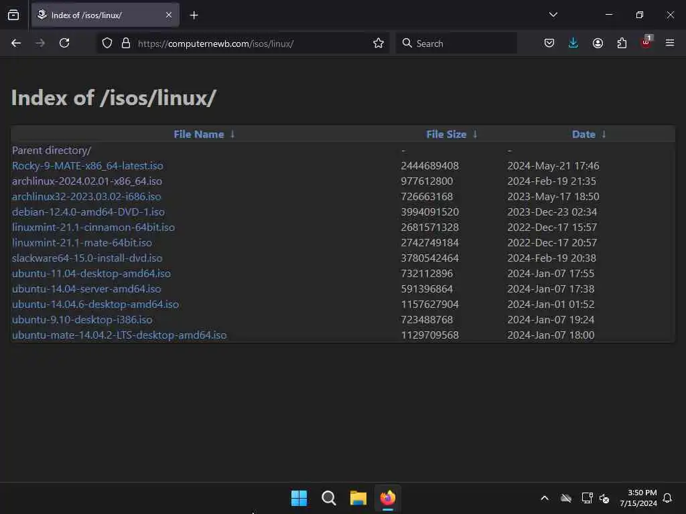Open the uBlock Origin extension icon
Image resolution: width=686 pixels, height=514 pixels.
pos(646,42)
